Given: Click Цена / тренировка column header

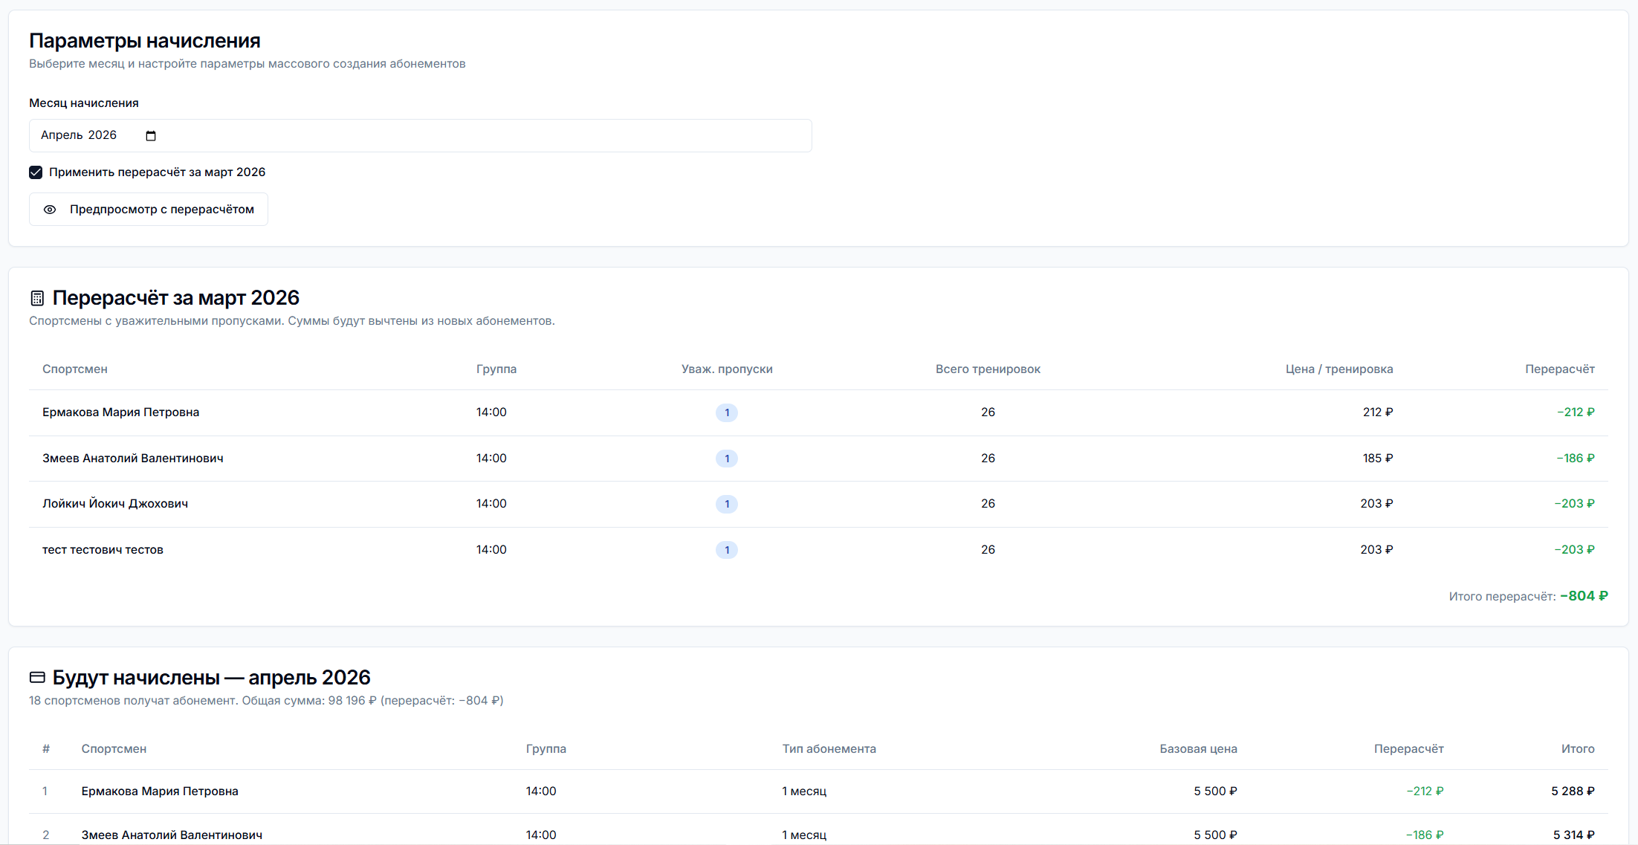Looking at the screenshot, I should (x=1338, y=369).
